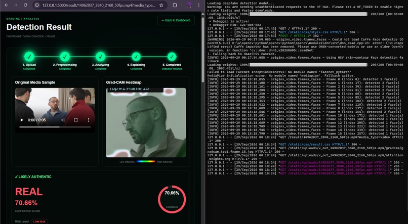Click the 'Grad-CAM Heatmap' heading
408x224 pixels.
(124, 82)
